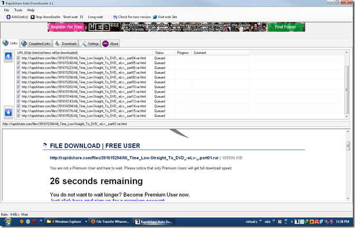Sort by the Status column header
Image resolution: width=355 pixels, height=228 pixels.
(x=164, y=53)
